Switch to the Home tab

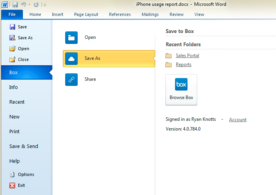pyautogui.click(x=35, y=14)
